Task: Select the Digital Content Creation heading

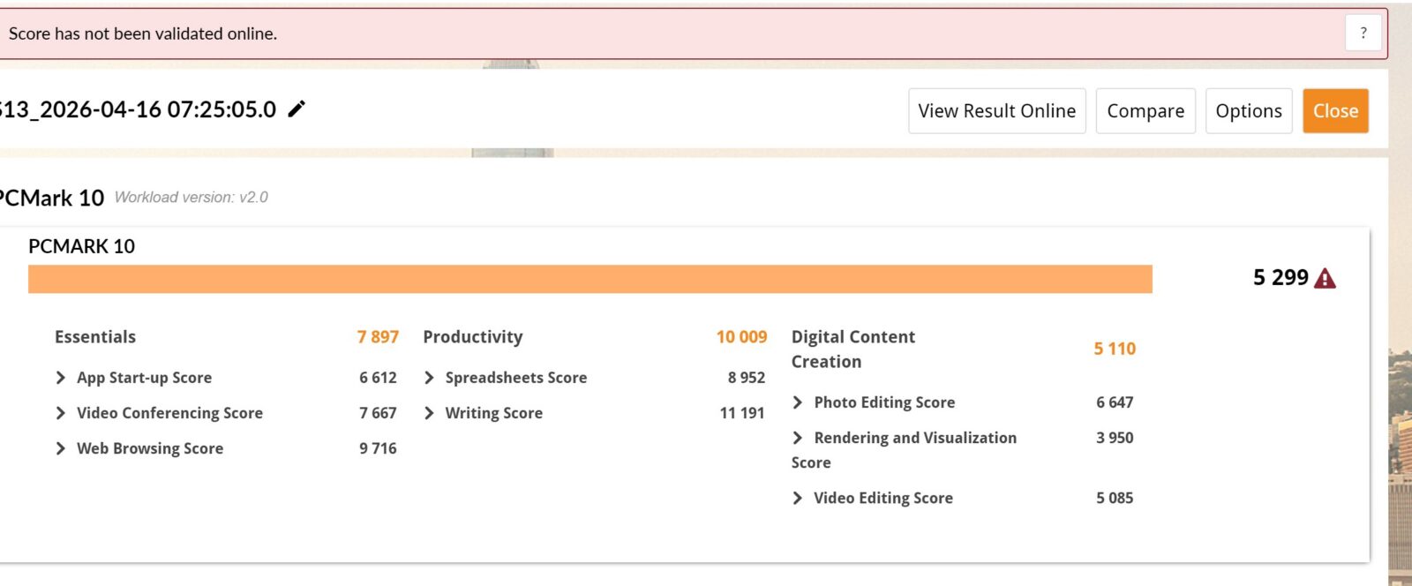Action: point(852,349)
